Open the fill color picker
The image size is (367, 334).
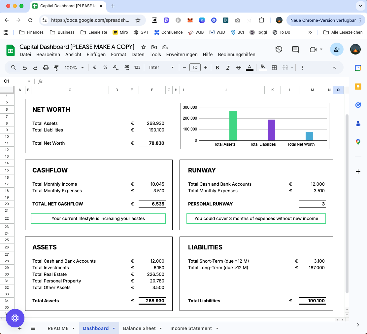(263, 68)
